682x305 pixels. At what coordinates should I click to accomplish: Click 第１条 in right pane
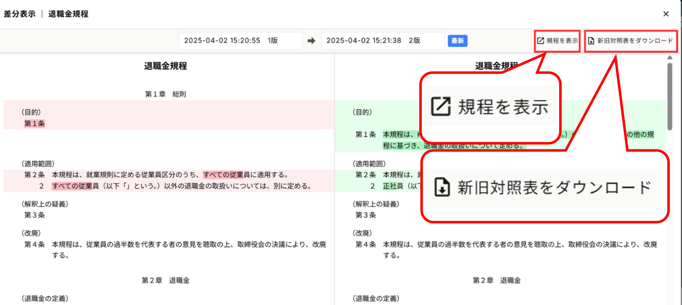point(366,134)
